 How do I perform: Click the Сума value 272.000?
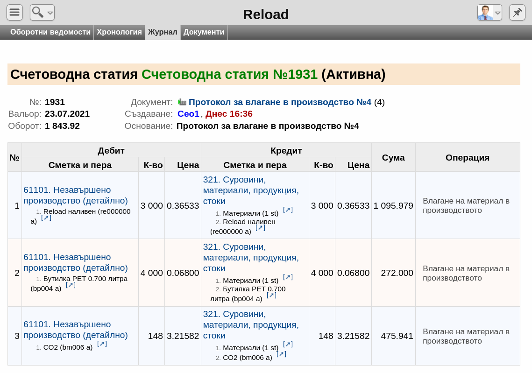(397, 273)
